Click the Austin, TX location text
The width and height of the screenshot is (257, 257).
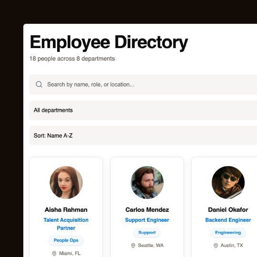(232, 246)
